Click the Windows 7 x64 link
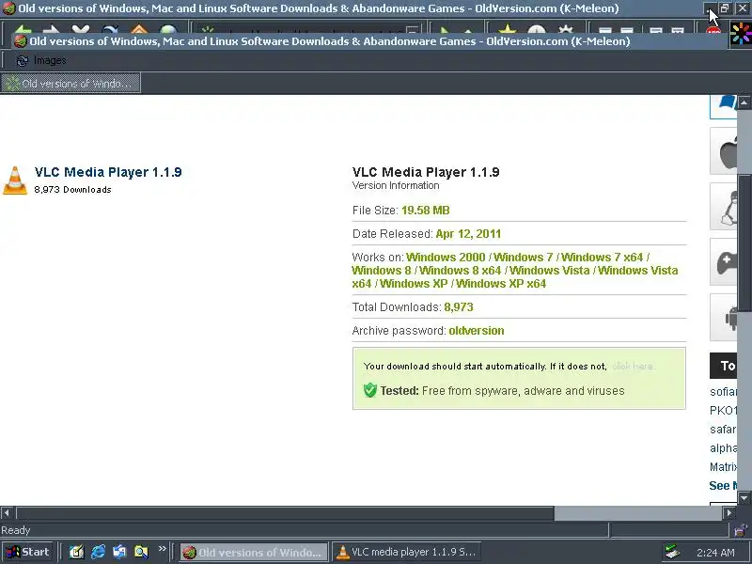The width and height of the screenshot is (752, 564). 602,257
